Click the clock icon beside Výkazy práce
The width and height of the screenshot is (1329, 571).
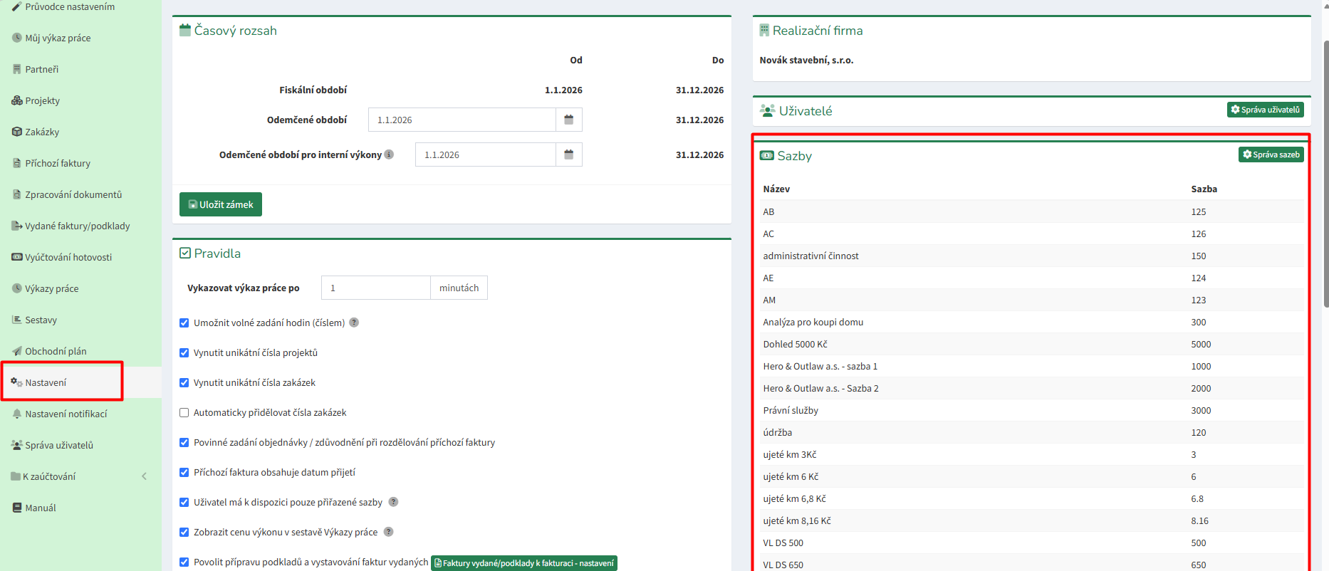[x=17, y=288]
